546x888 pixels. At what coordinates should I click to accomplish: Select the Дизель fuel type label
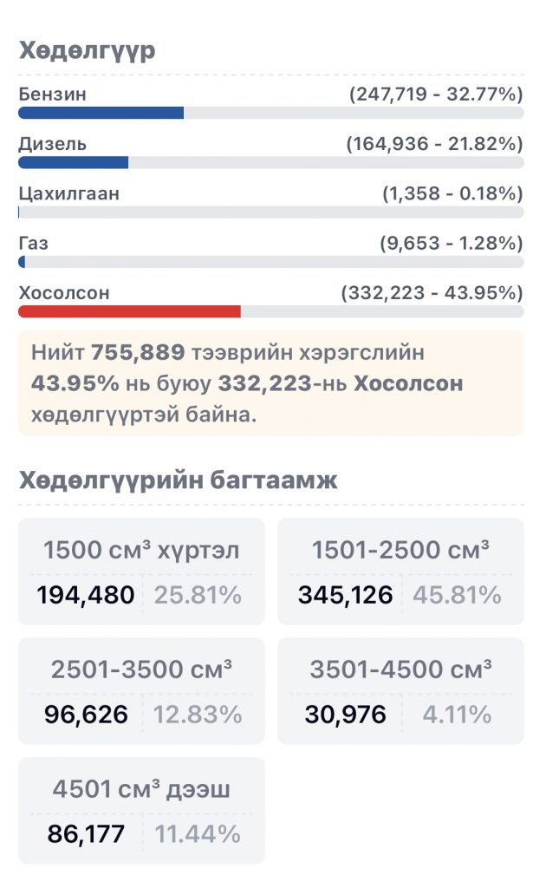click(52, 144)
